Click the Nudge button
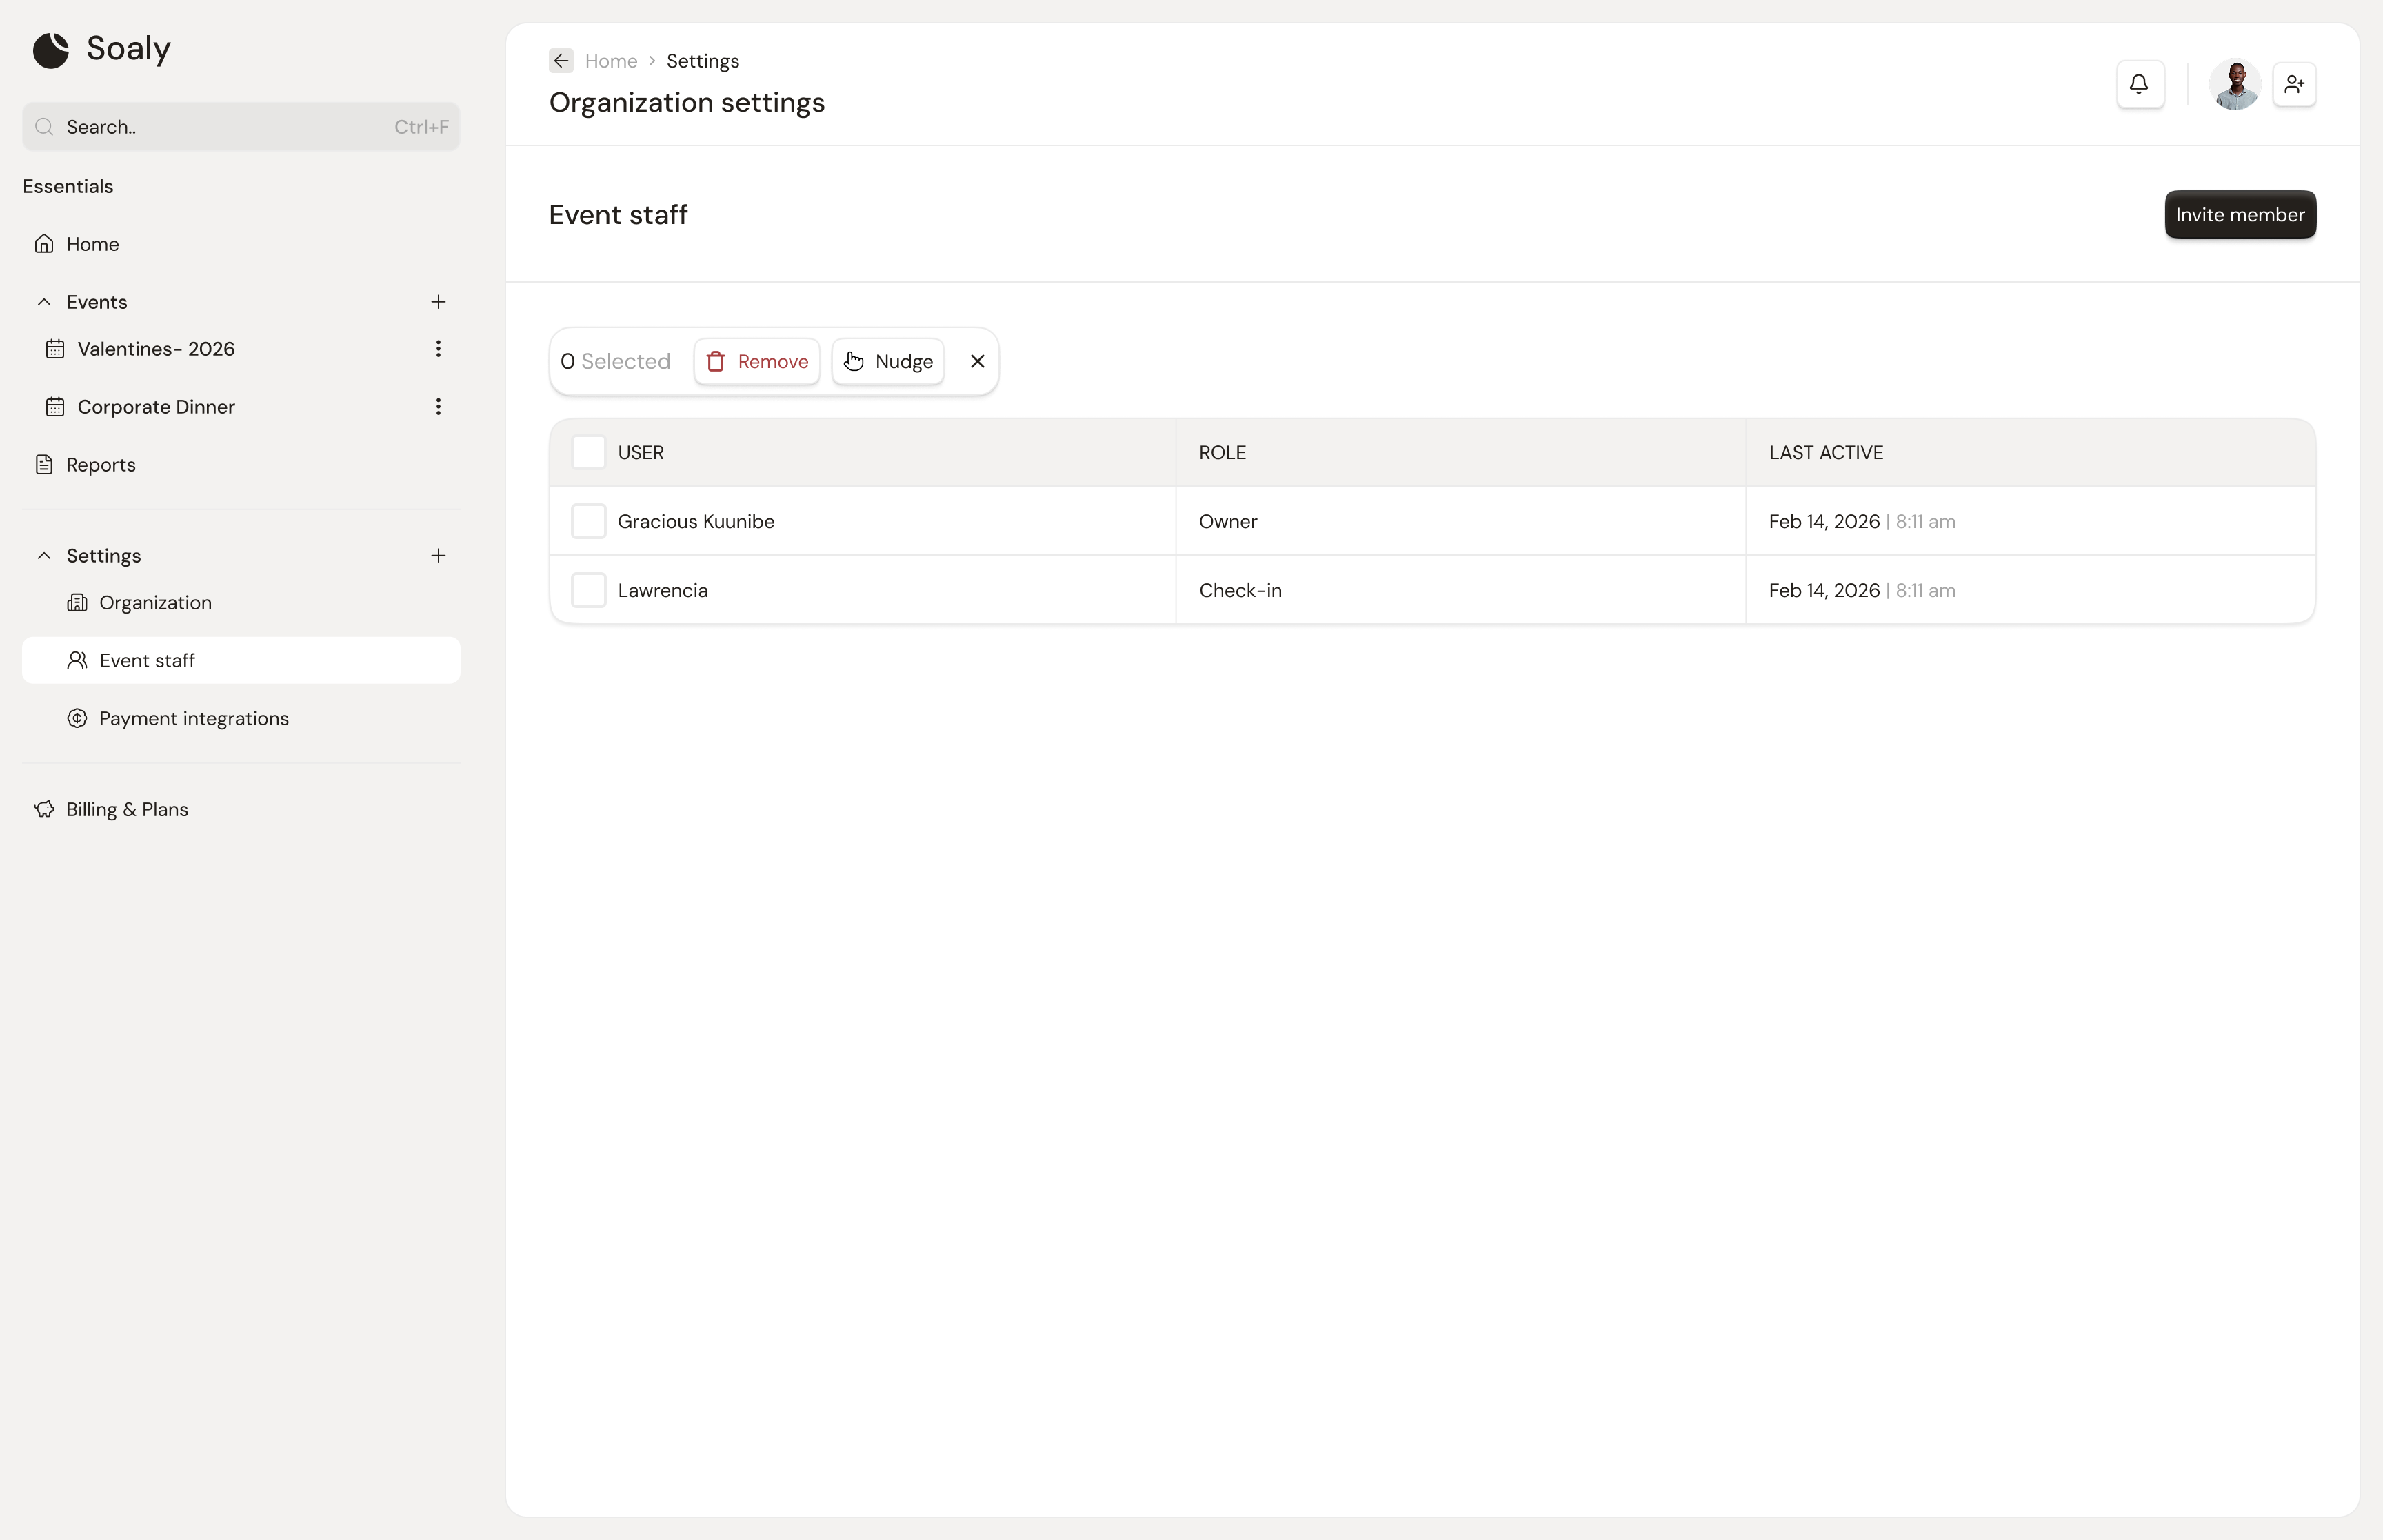 tap(888, 362)
